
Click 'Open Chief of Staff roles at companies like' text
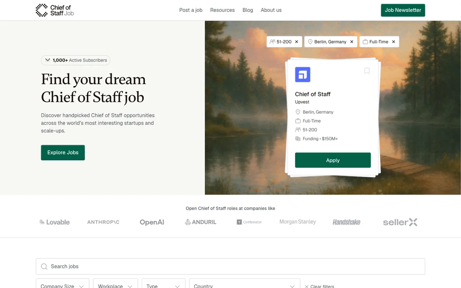coord(230,209)
